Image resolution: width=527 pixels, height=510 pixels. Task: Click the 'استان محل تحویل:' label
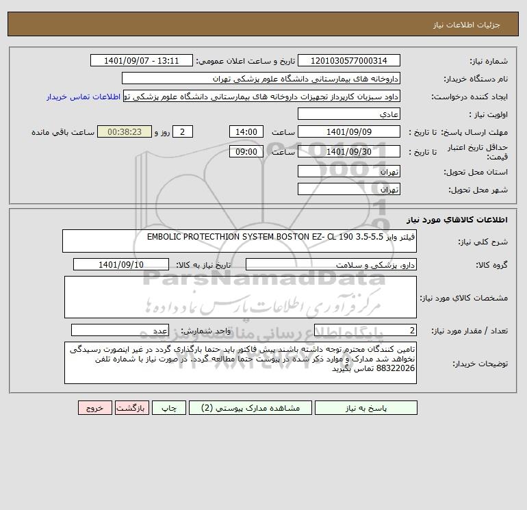[476, 172]
